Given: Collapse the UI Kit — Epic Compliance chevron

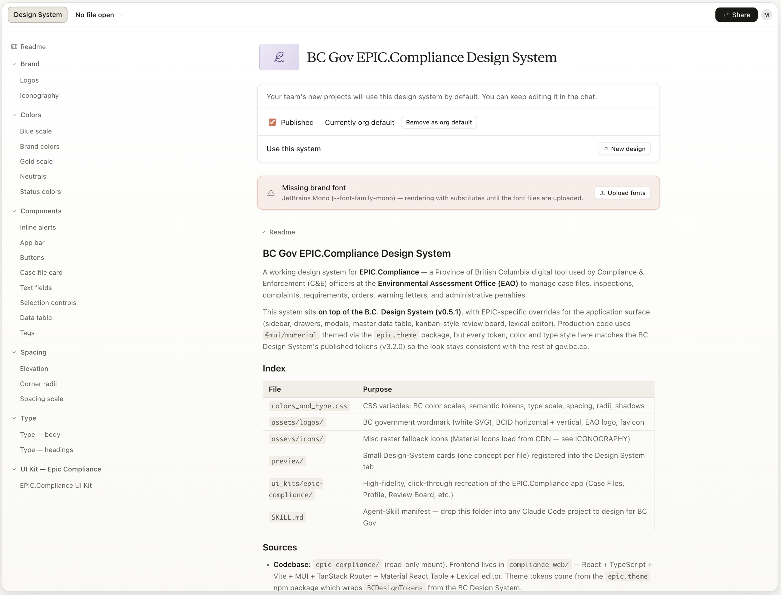Looking at the screenshot, I should click(14, 469).
